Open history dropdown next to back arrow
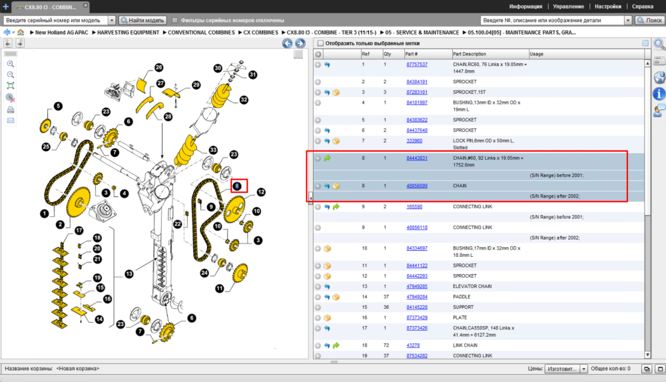The height and width of the screenshot is (382, 666). coord(13,32)
